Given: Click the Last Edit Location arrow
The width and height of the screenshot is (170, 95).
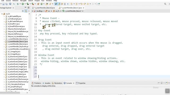Looking at the screenshot, I should tap(82, 4).
